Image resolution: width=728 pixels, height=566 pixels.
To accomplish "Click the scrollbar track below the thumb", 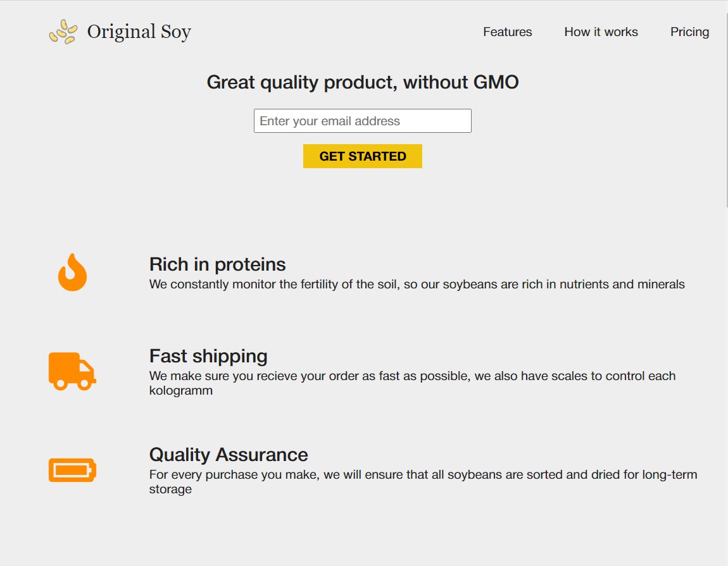I will [x=726, y=379].
